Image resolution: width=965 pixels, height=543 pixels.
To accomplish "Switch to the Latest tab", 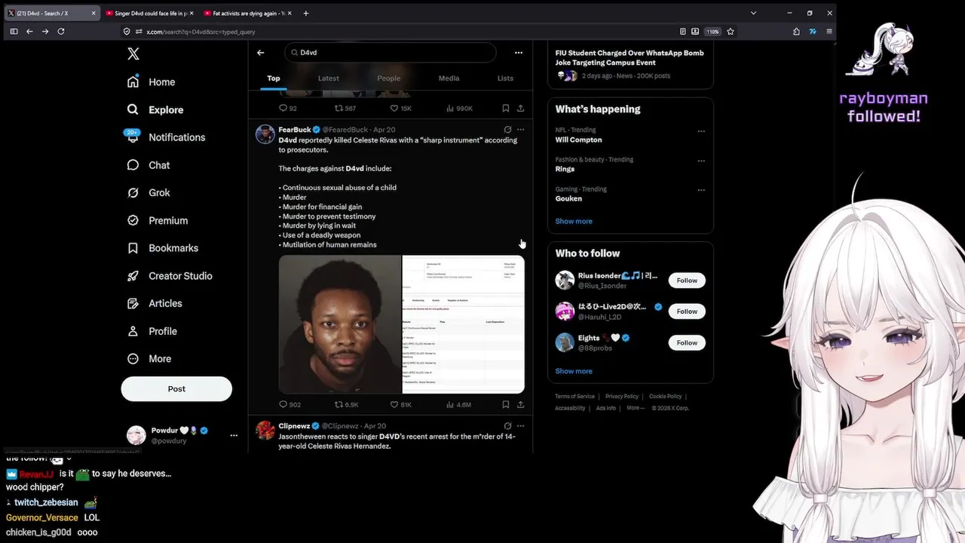I will pyautogui.click(x=329, y=78).
